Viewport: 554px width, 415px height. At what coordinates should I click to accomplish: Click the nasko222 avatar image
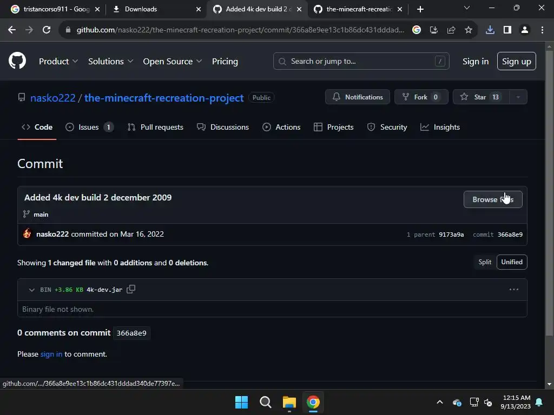(x=27, y=233)
